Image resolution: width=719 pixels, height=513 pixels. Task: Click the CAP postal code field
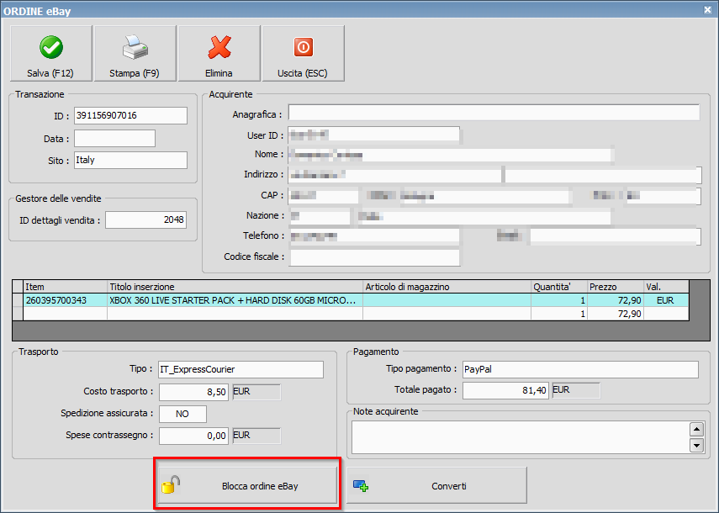[x=323, y=196]
